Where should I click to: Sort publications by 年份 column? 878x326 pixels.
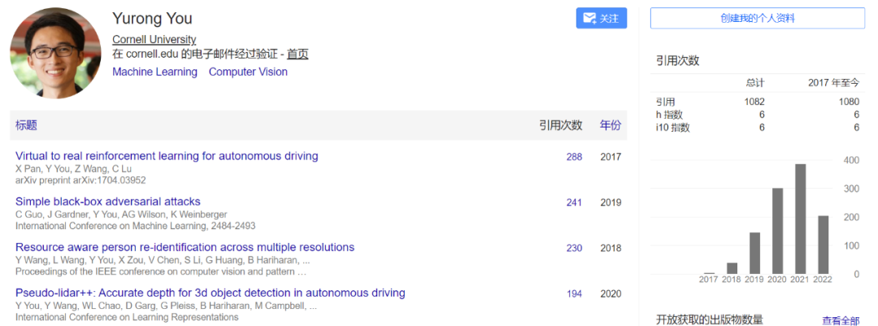pyautogui.click(x=611, y=125)
